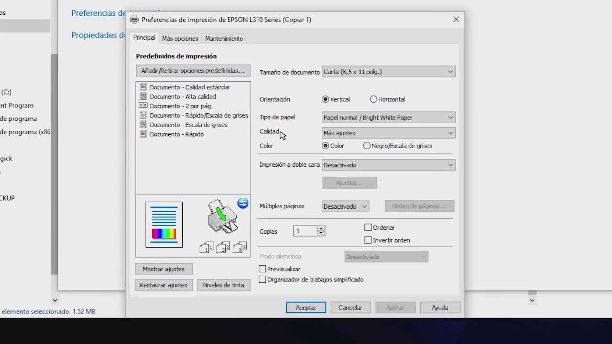Switch to the Principal tab
The width and height of the screenshot is (612, 344).
click(144, 38)
